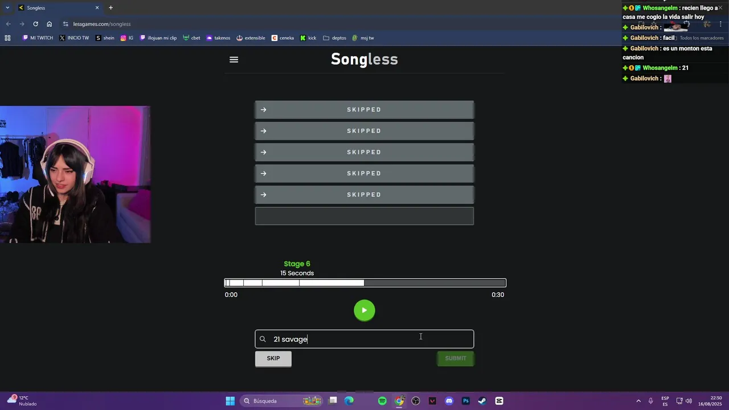Open site information icon in address bar
Image resolution: width=729 pixels, height=410 pixels.
pos(65,24)
